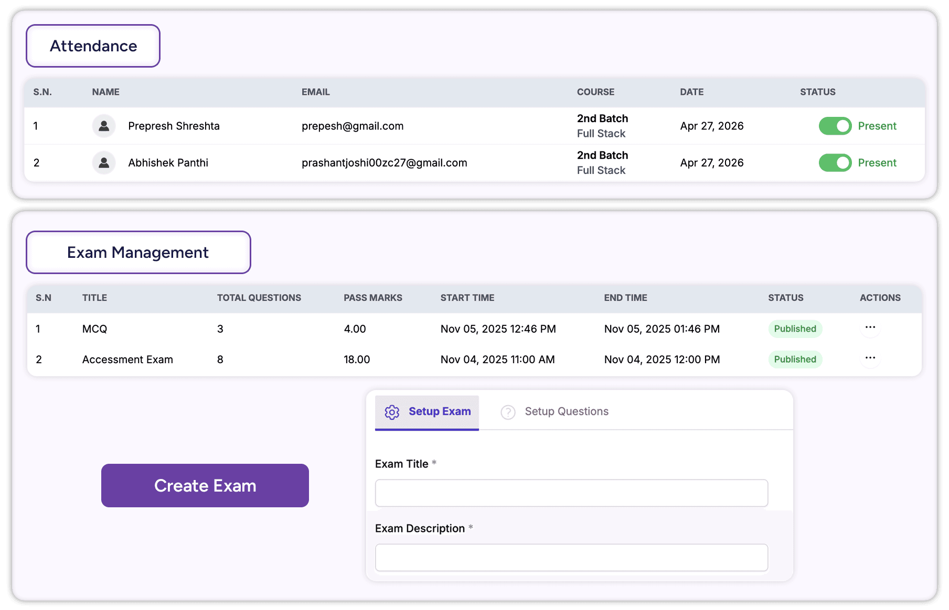The width and height of the screenshot is (949, 610).
Task: Click Prepresh Shreshta's avatar icon
Action: 103,126
